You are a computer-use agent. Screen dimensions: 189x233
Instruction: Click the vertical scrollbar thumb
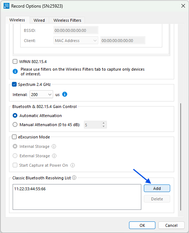point(181,157)
